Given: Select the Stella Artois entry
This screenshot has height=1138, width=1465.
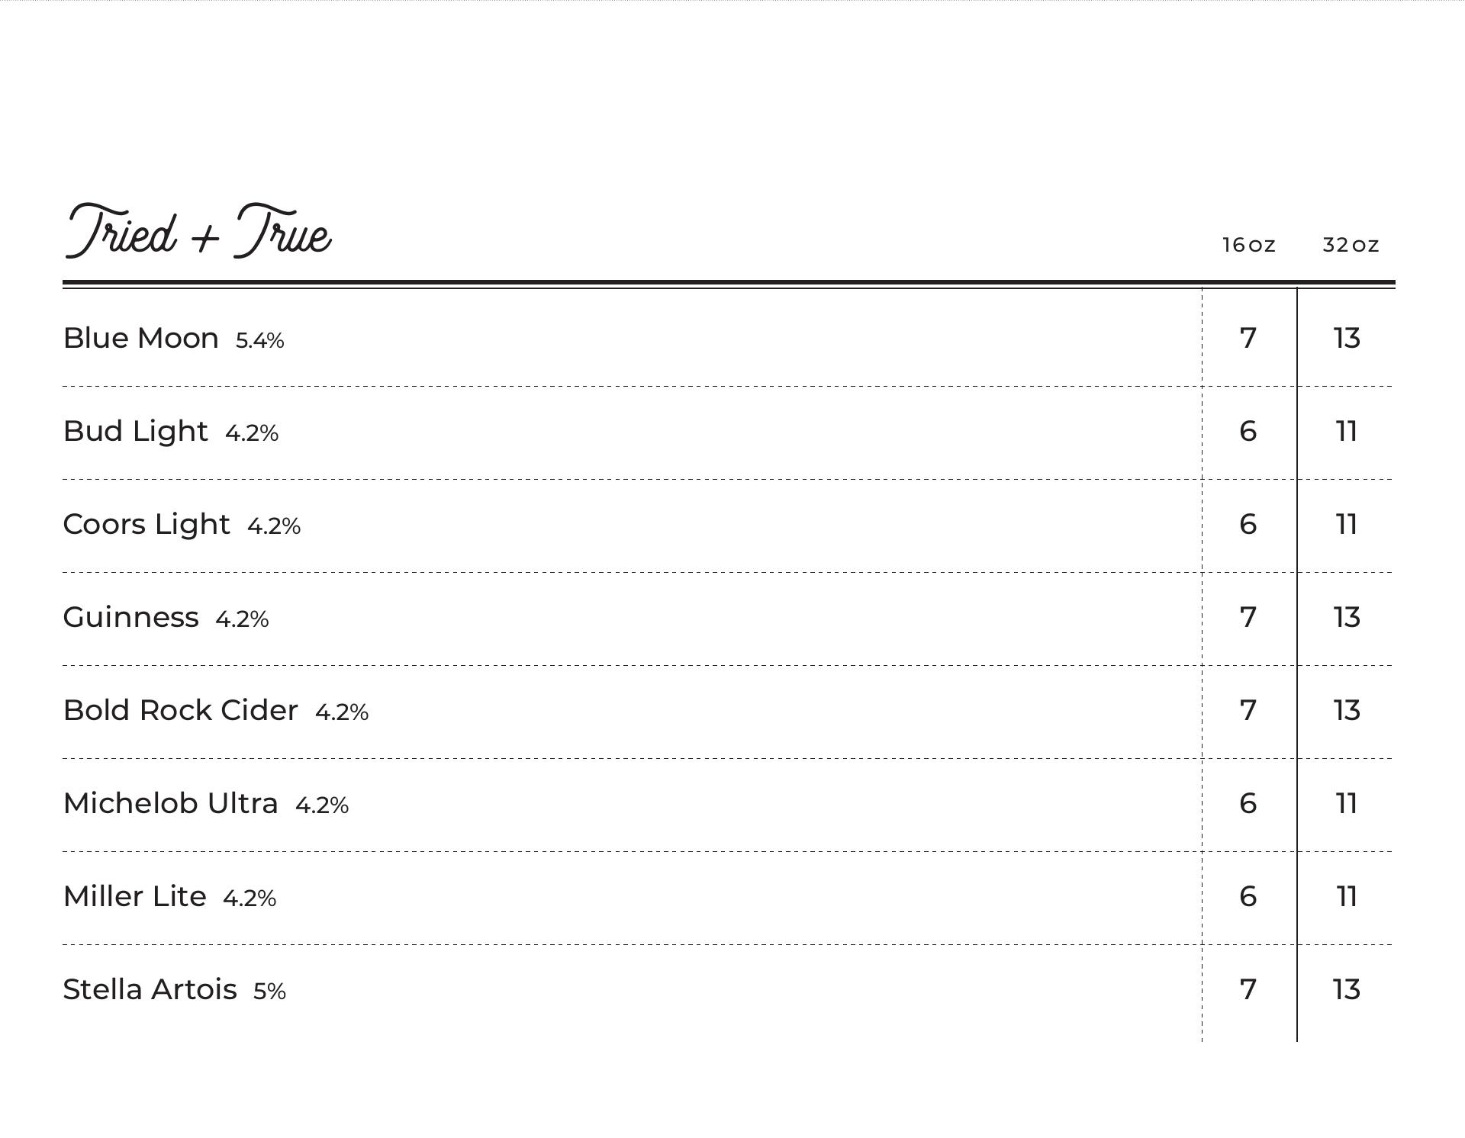Looking at the screenshot, I should (x=150, y=989).
